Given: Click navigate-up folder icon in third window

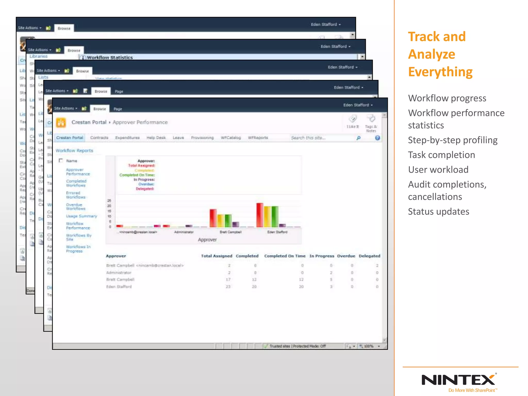Looking at the screenshot, I should (x=67, y=71).
